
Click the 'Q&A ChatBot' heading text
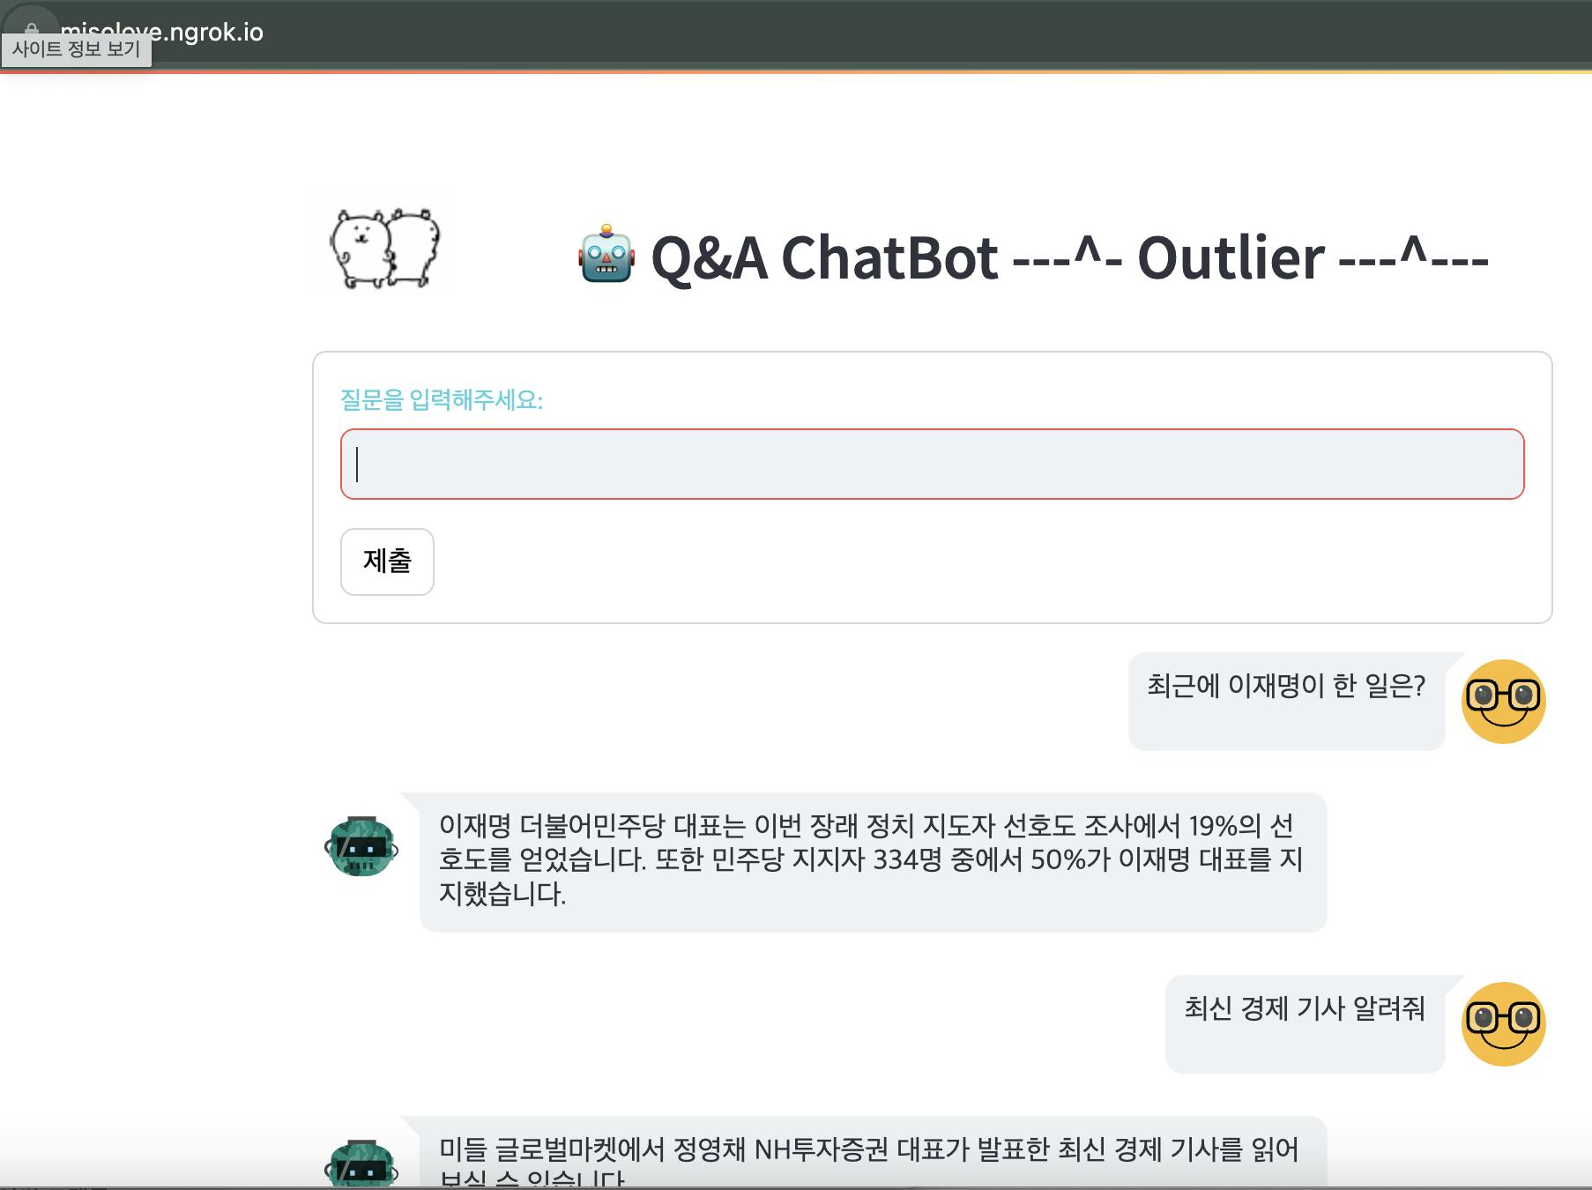tap(824, 258)
